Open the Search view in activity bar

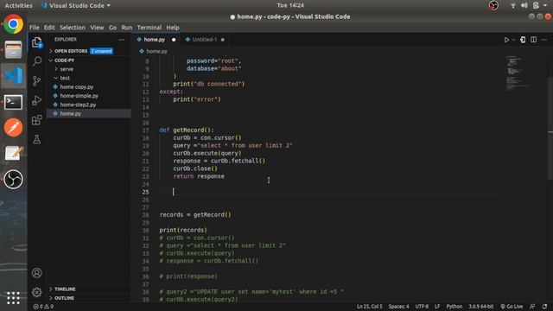[x=36, y=61]
